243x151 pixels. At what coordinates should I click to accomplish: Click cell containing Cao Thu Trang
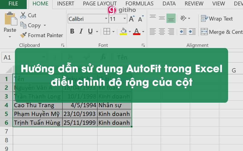click(x=38, y=105)
